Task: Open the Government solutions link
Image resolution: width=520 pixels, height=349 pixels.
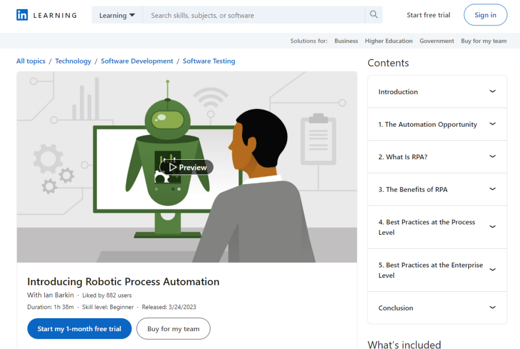Action: [436, 41]
